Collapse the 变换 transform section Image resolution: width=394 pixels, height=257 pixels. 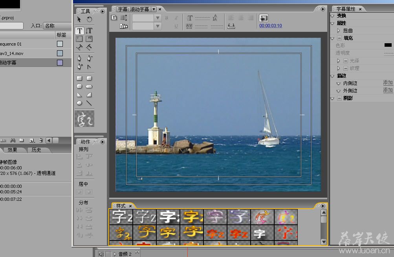click(x=332, y=16)
